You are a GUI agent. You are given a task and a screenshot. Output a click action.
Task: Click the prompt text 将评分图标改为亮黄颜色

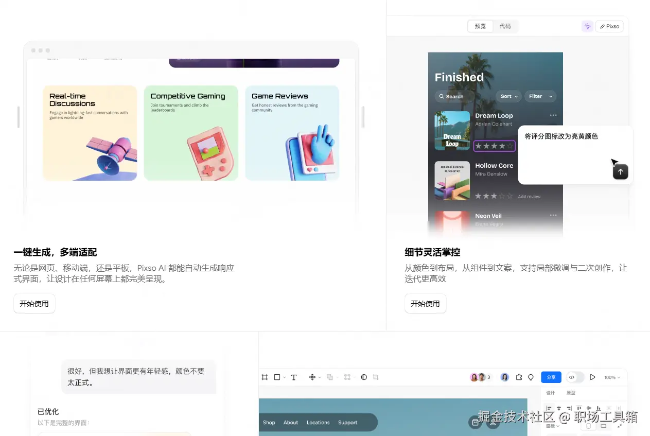click(x=561, y=136)
